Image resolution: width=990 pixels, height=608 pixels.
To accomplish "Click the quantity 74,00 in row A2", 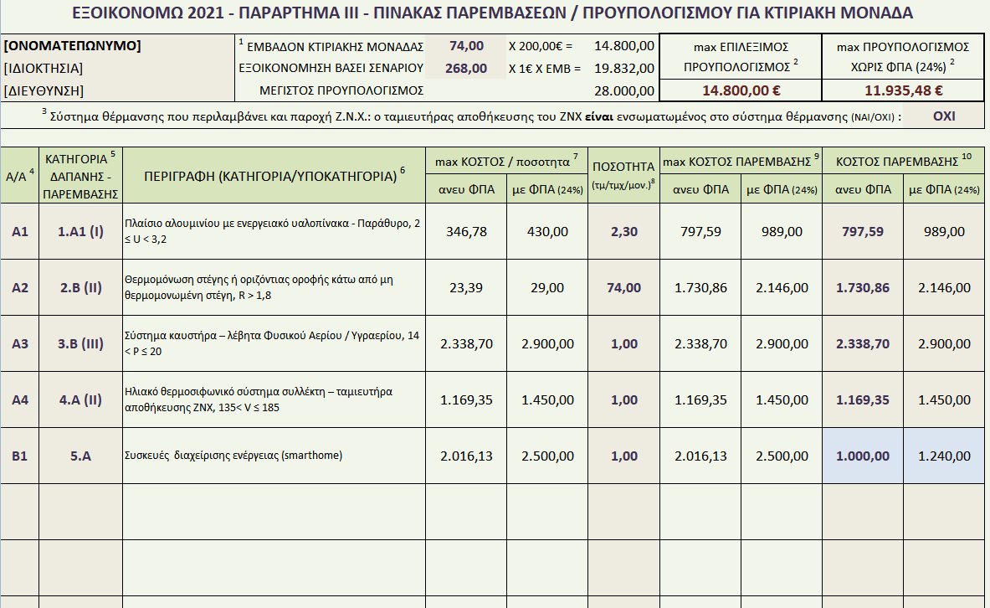I will click(x=623, y=287).
